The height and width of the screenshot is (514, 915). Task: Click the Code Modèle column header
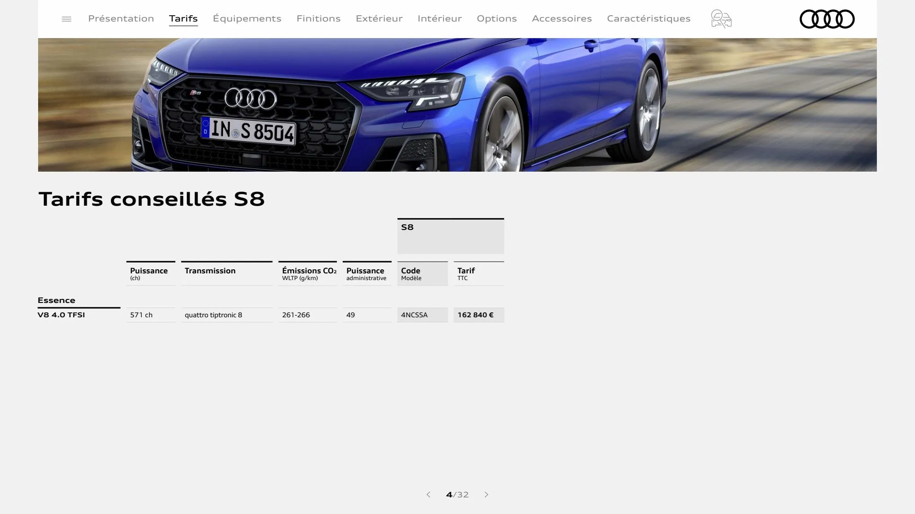click(423, 273)
